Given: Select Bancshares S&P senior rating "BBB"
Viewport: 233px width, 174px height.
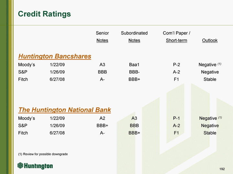Looking at the screenshot, I should click(102, 72).
